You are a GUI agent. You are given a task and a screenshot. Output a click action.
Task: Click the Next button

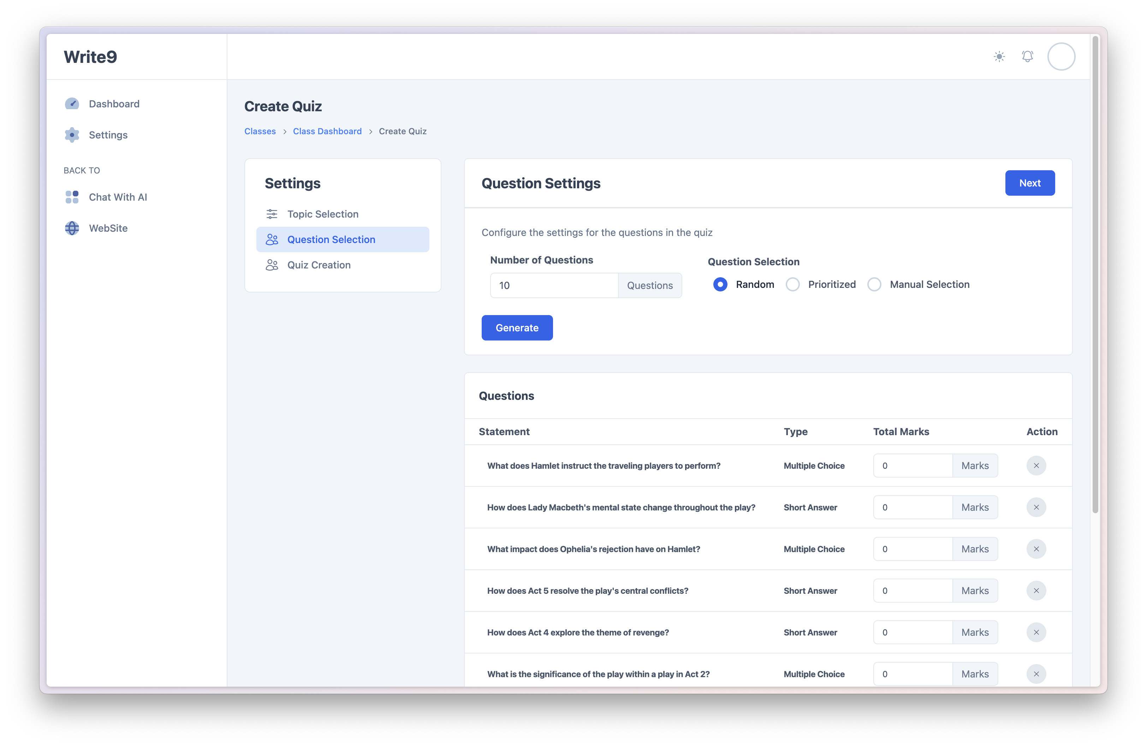1029,183
